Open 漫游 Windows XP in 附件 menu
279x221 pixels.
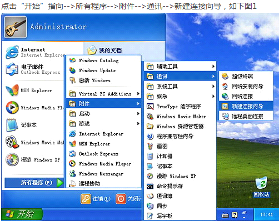tap(180, 176)
